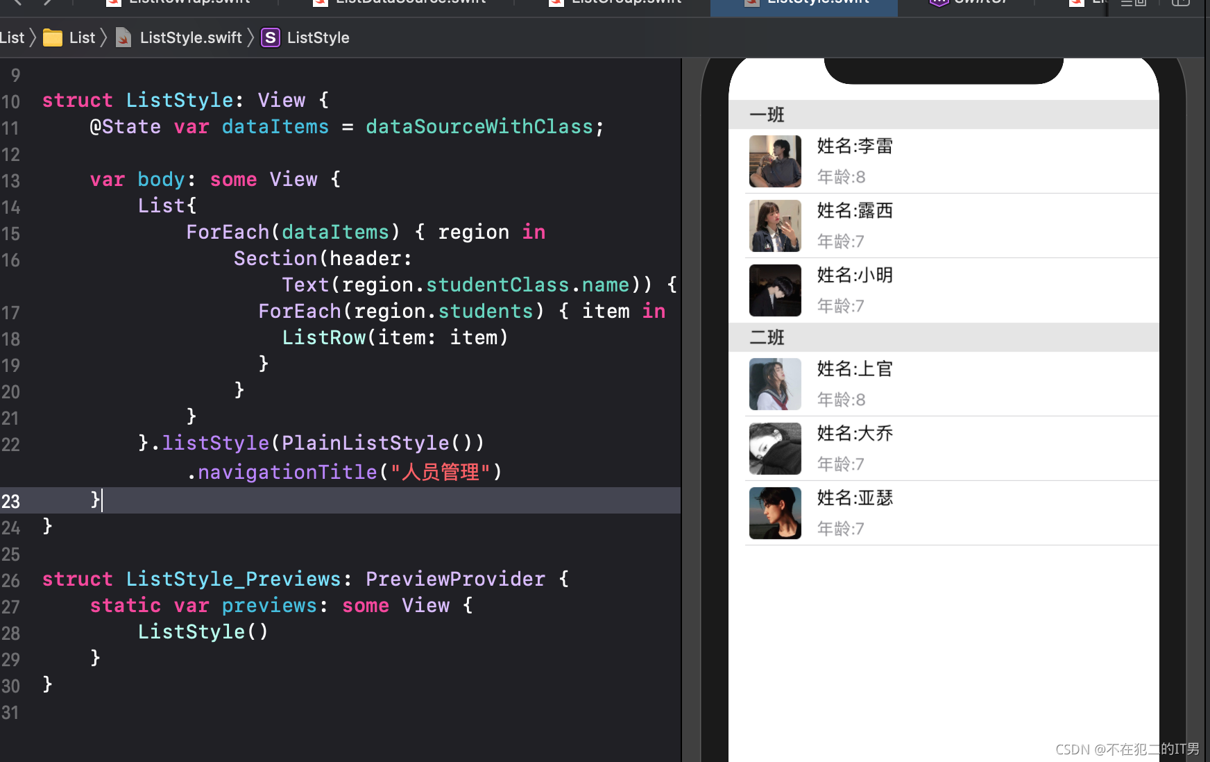Screen dimensions: 1210x762
Task: Tap the name text 姓名:露西
Action: tap(855, 211)
